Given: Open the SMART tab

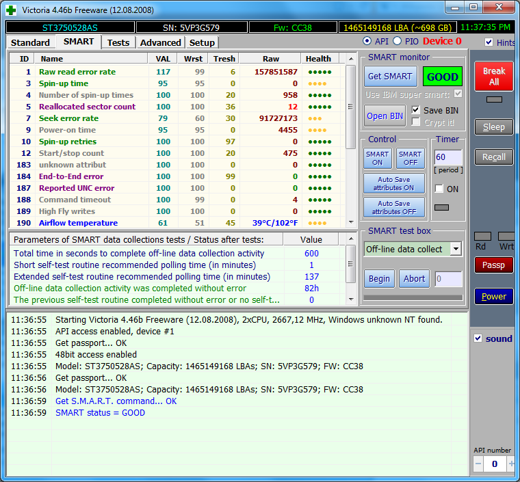Looking at the screenshot, I should click(79, 42).
